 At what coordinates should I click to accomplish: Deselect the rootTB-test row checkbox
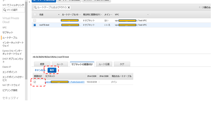pos(35,25)
